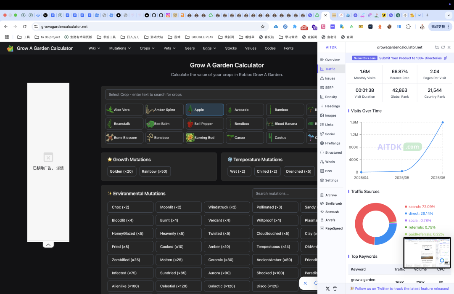The width and height of the screenshot is (454, 294).
Task: Click the Search mutations field
Action: [285, 194]
